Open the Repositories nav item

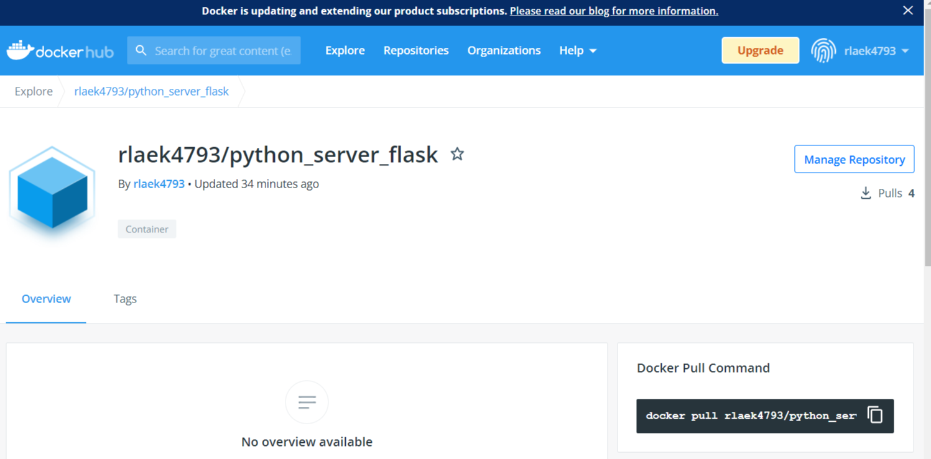coord(416,50)
